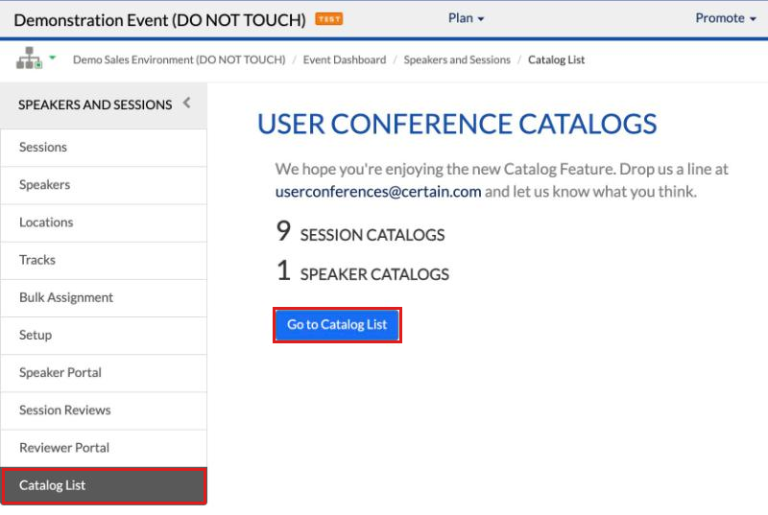Open the Promote dropdown menu
This screenshot has height=515, width=768.
tap(726, 18)
